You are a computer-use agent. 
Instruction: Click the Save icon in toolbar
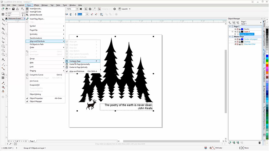point(13,9)
